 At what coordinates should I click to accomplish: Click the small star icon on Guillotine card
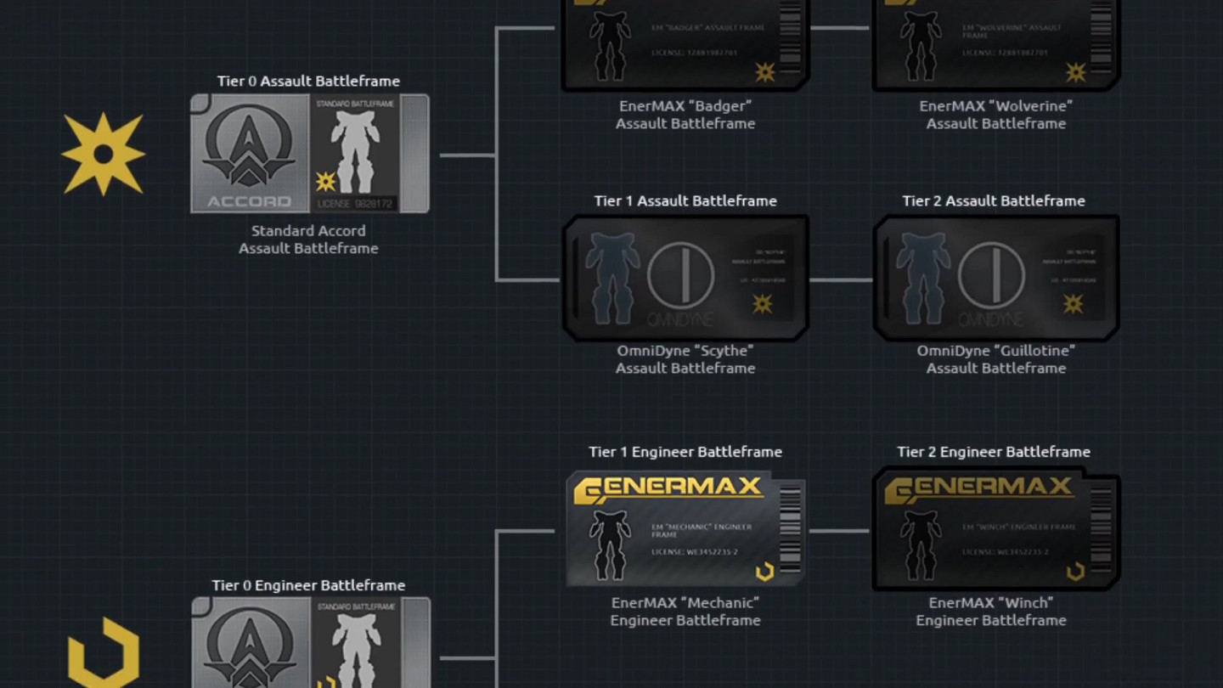tap(1074, 303)
